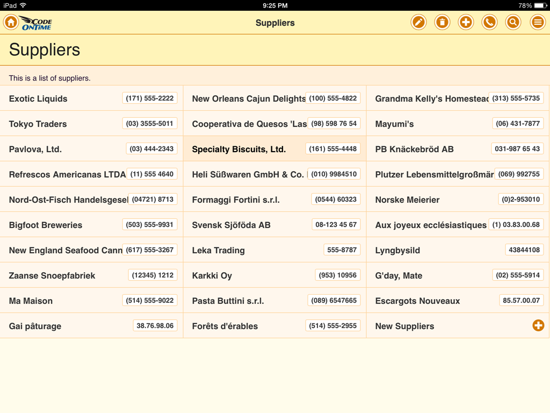Open the hamburger menu icon
550x413 pixels.
pyautogui.click(x=537, y=23)
